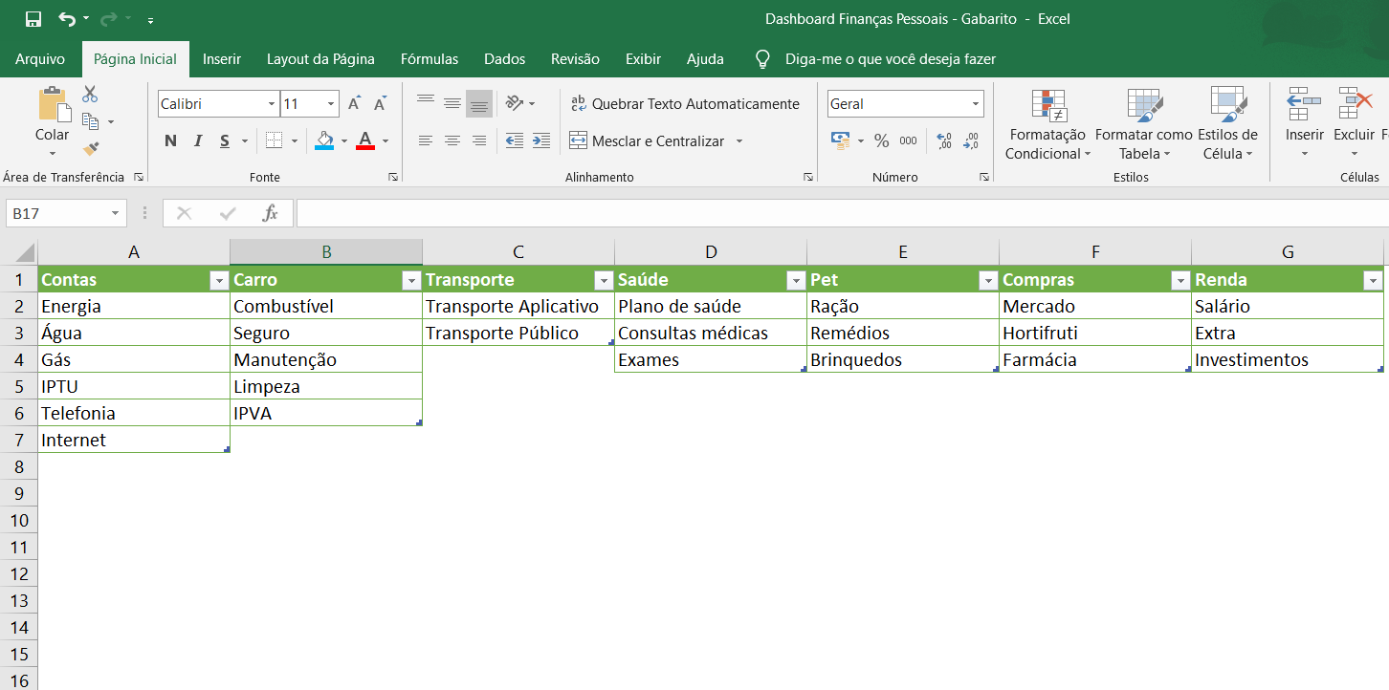Click the text orientation icon
1389x690 pixels.
tap(515, 103)
